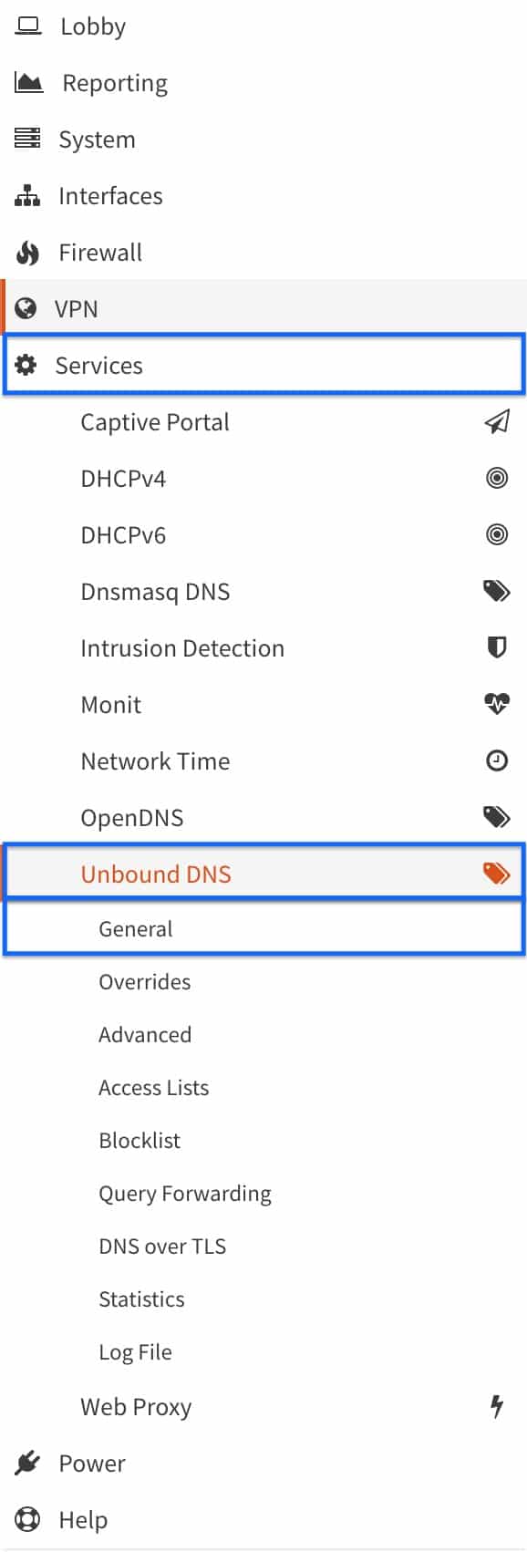The image size is (527, 1552).
Task: Click the VPN globe icon
Action: click(x=28, y=308)
